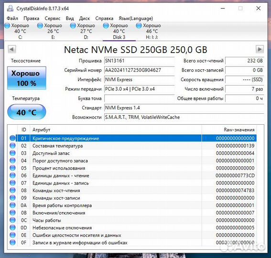Click raw value 0000000074783
The image size is (271, 258).
click(235, 191)
